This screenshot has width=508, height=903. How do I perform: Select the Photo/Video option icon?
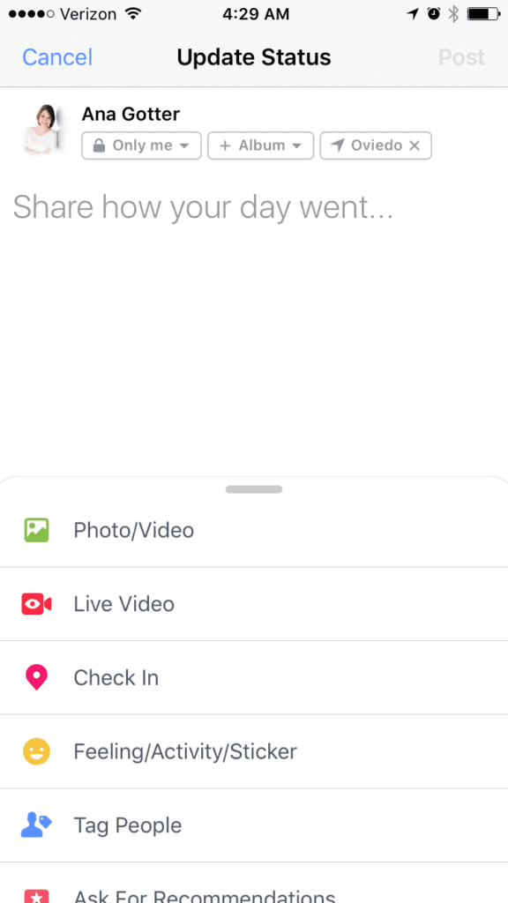(38, 530)
